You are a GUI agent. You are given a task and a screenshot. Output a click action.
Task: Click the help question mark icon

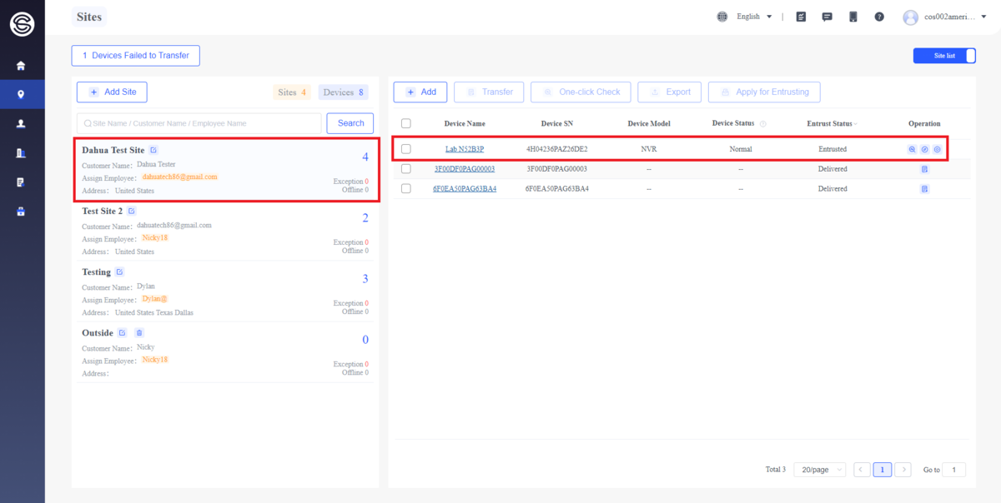[879, 17]
